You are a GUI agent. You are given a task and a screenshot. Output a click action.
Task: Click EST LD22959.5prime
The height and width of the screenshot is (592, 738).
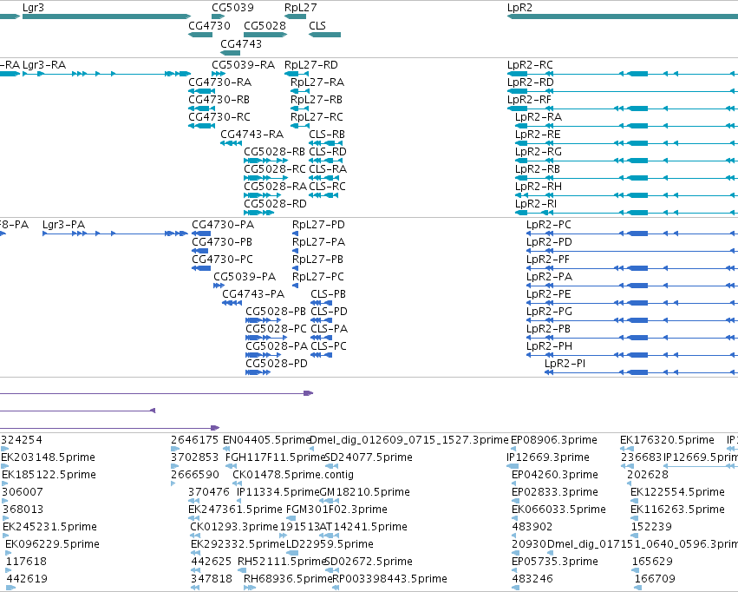330,544
